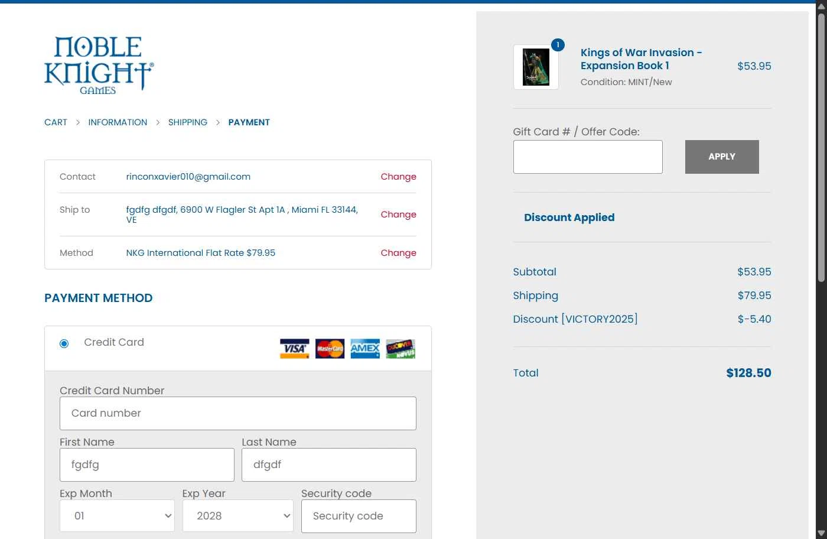The height and width of the screenshot is (539, 827).
Task: Click the Kings of War product thumbnail
Action: [536, 67]
